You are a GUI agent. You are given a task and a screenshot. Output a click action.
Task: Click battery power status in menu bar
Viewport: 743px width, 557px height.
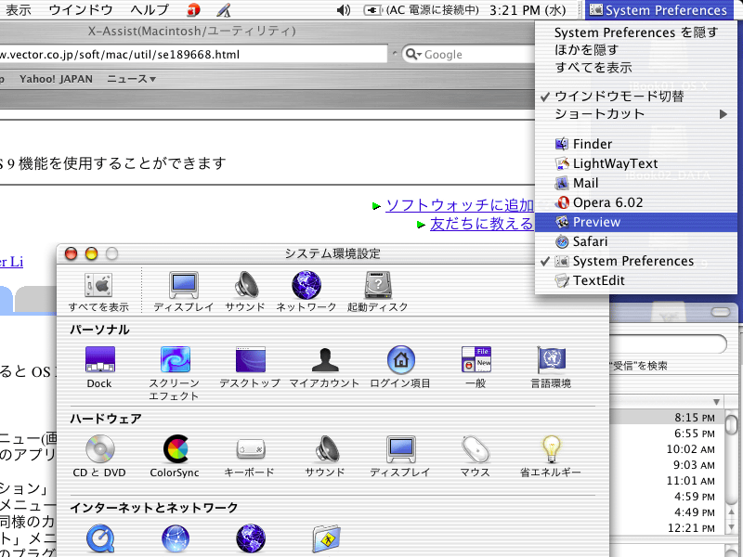[422, 10]
